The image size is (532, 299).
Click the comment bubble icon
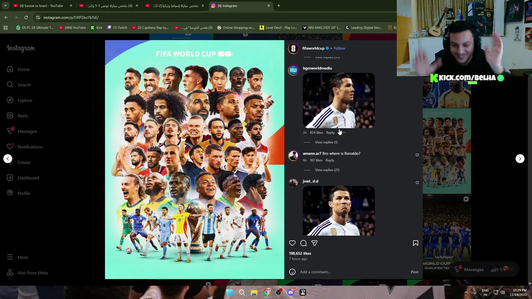(303, 243)
